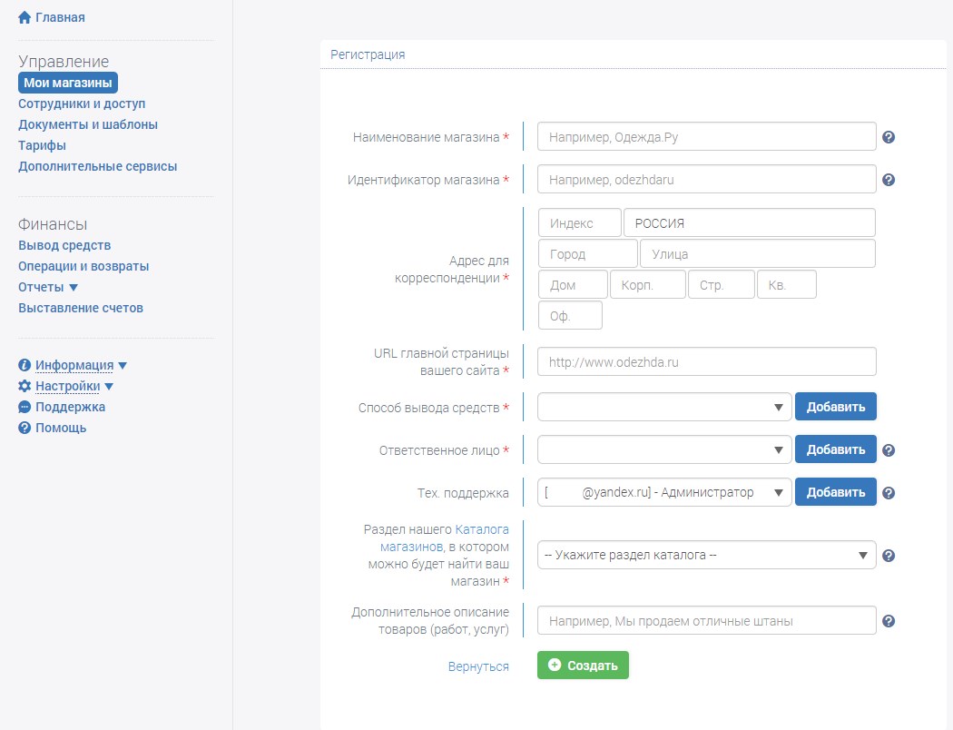
Task: Click help icon next to Ответственное лицо row
Action: (889, 449)
